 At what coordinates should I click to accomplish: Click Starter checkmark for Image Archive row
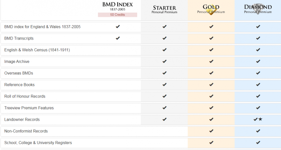coord(164,62)
